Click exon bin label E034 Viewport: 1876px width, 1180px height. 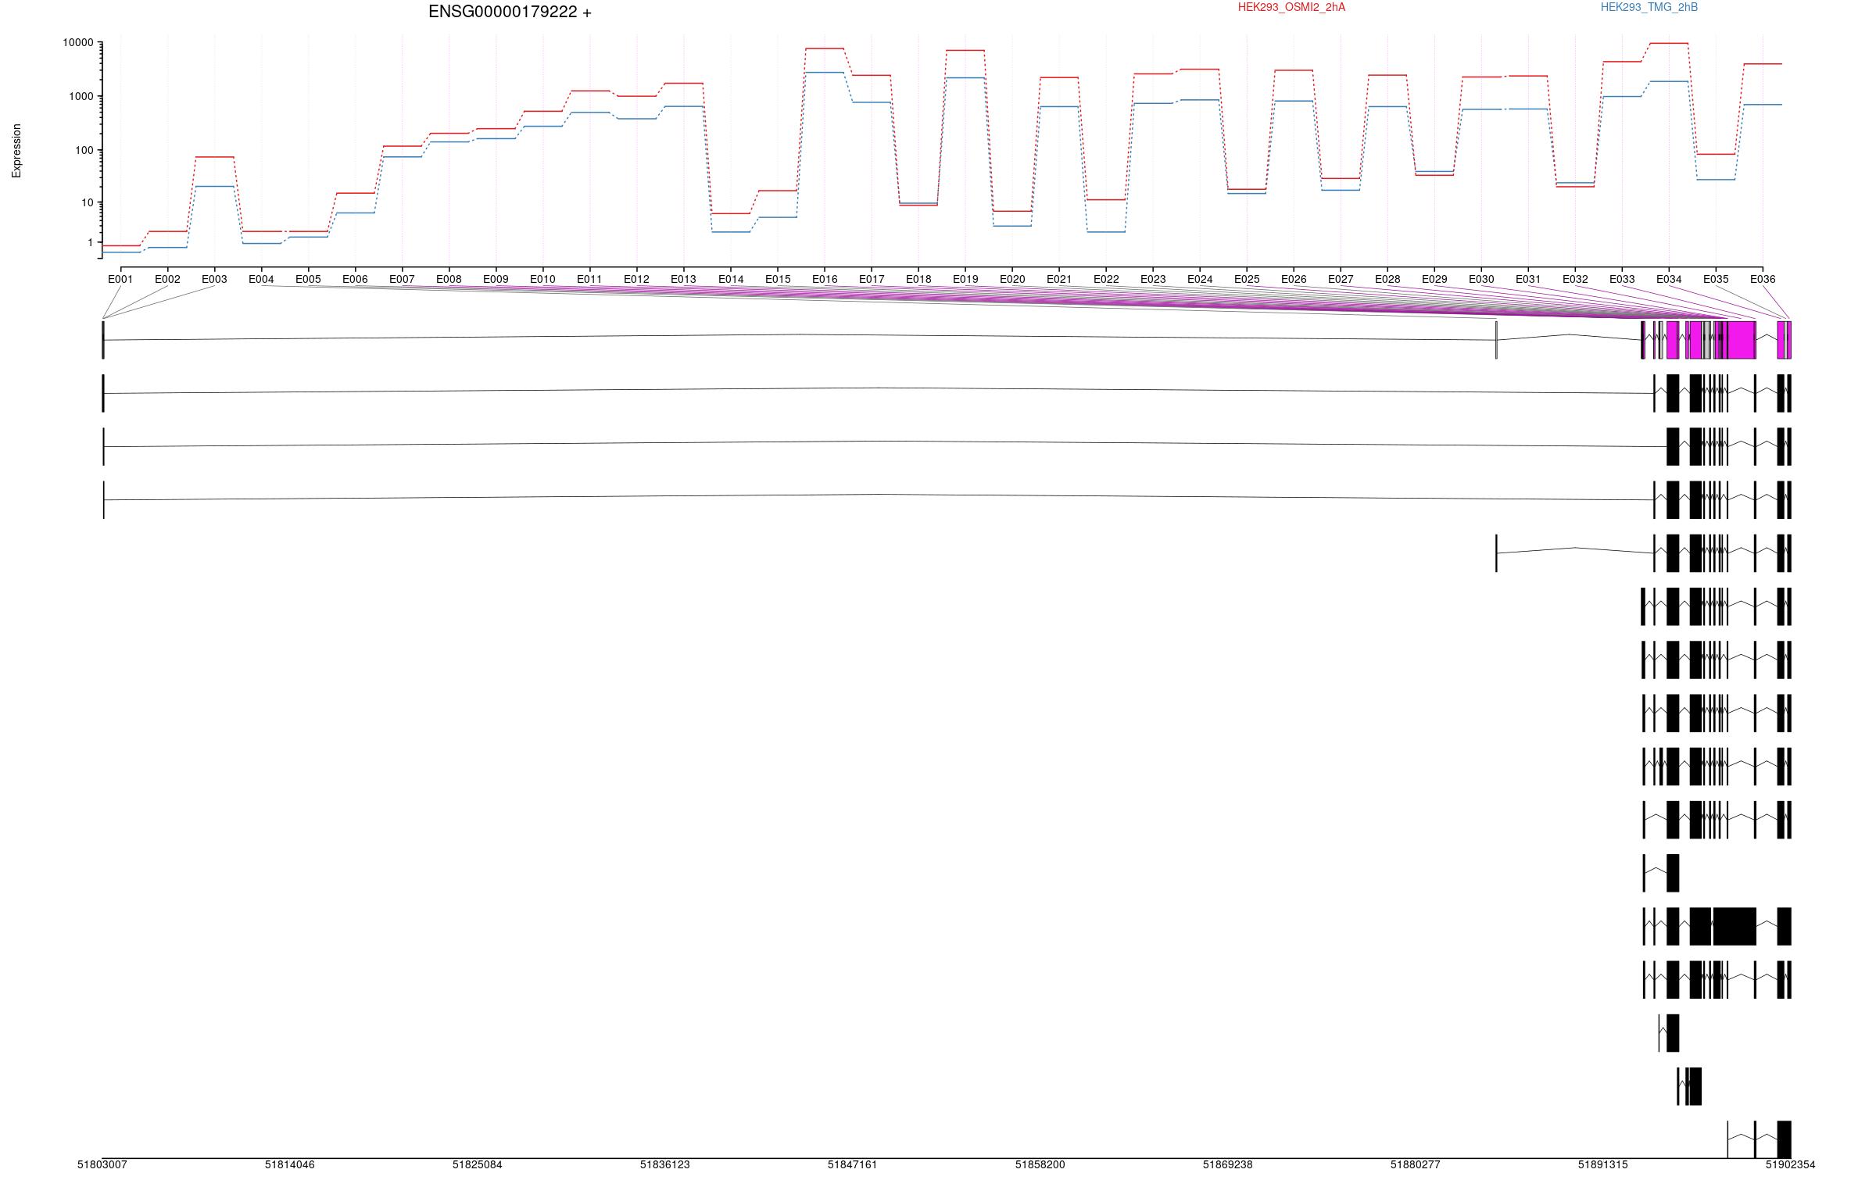coord(1669,279)
